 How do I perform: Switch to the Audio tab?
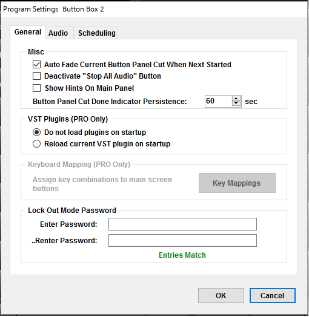(58, 33)
